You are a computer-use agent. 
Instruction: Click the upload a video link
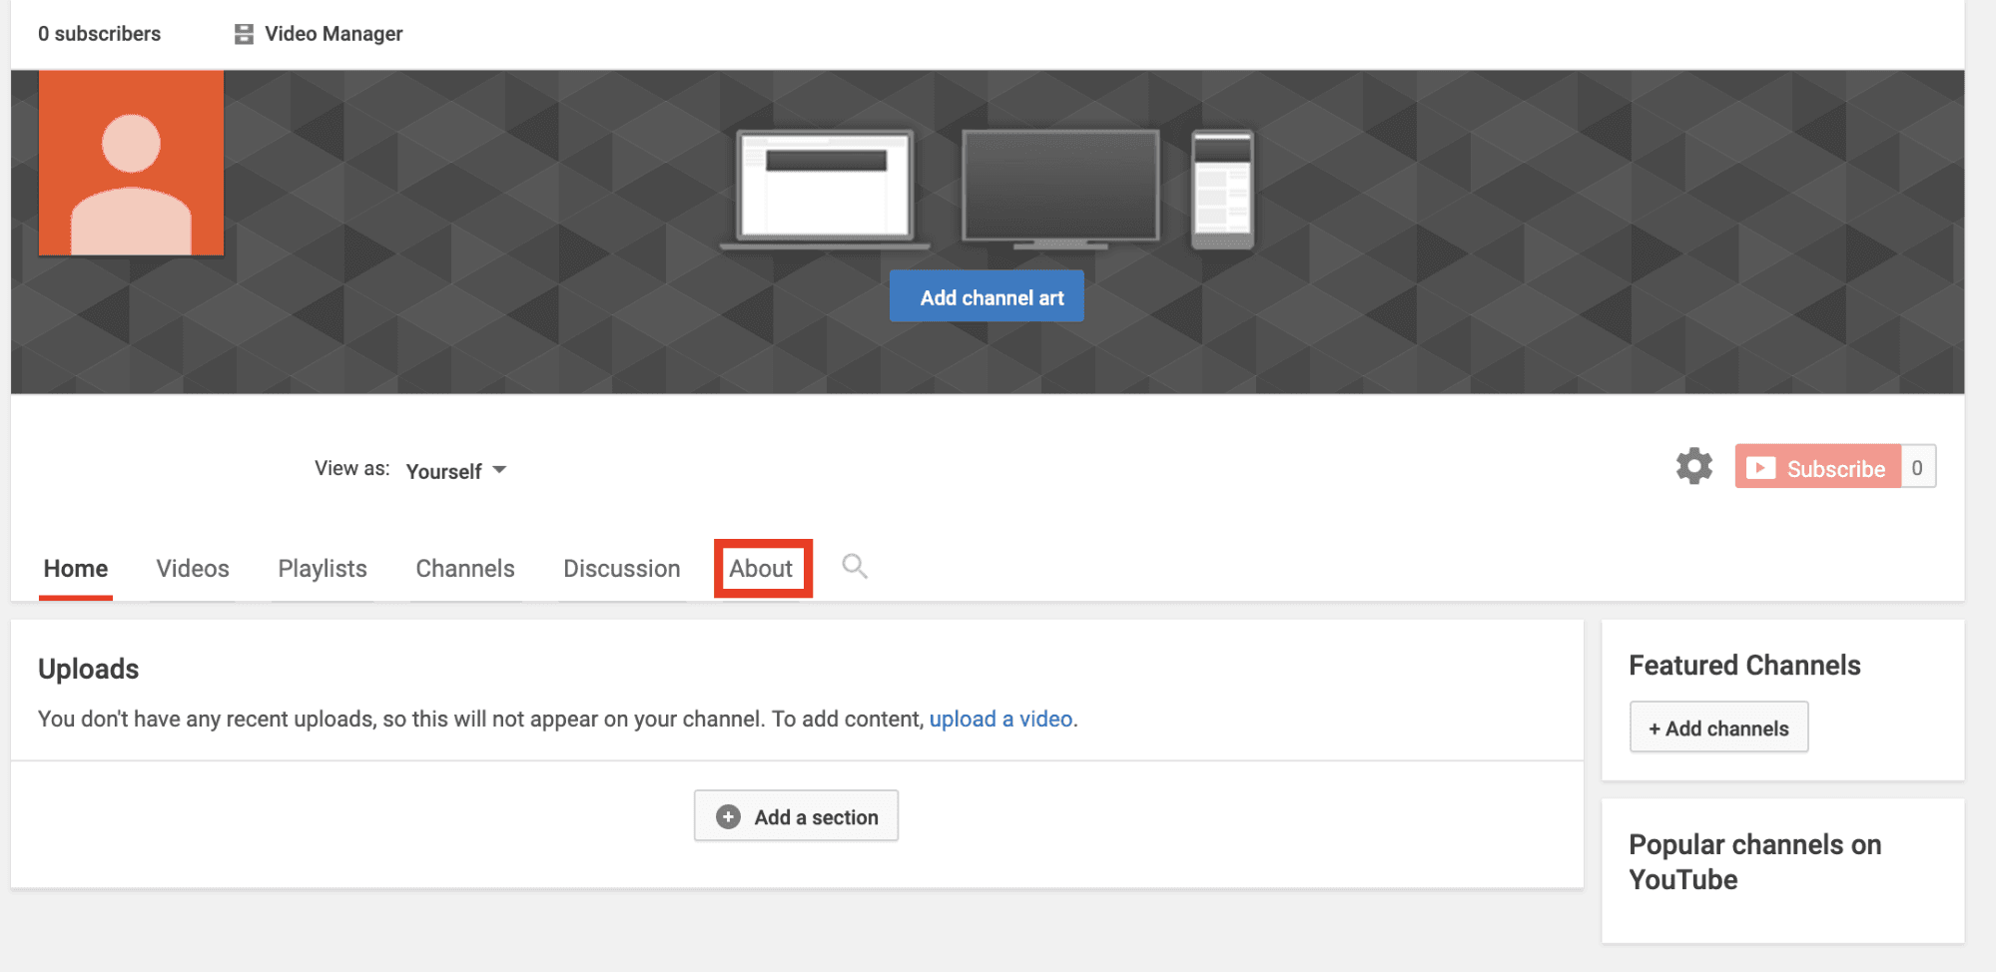point(1000,719)
